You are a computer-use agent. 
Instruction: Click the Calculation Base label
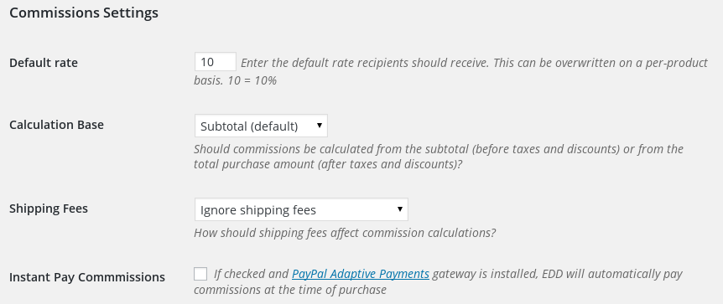click(56, 124)
